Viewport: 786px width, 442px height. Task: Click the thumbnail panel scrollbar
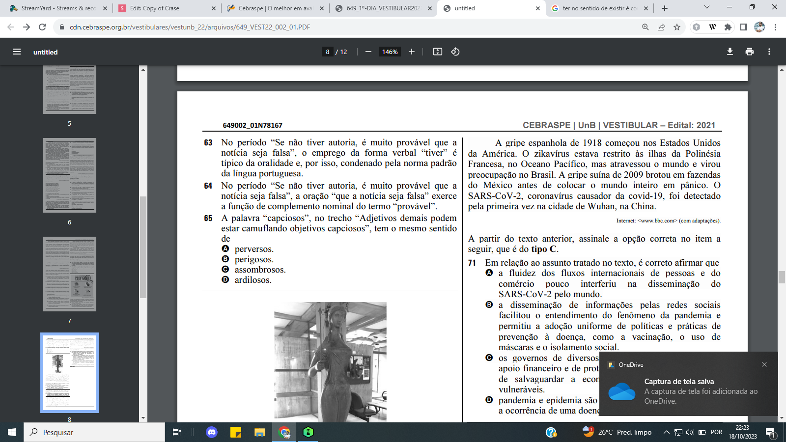143,247
